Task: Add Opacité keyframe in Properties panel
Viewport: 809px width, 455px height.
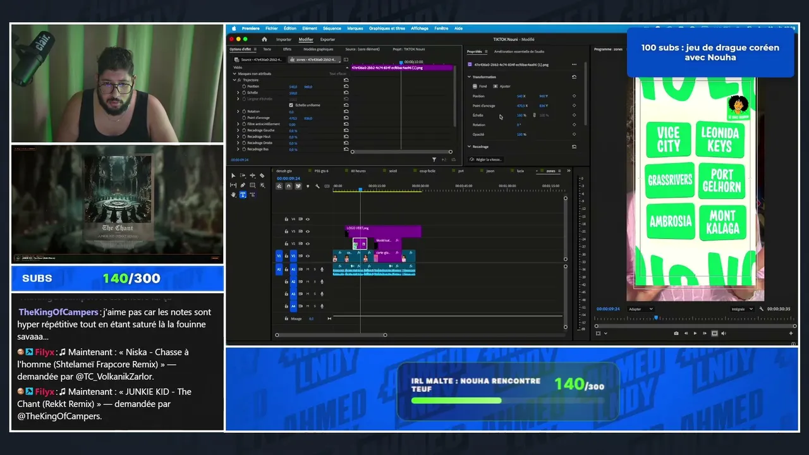Action: 574,134
